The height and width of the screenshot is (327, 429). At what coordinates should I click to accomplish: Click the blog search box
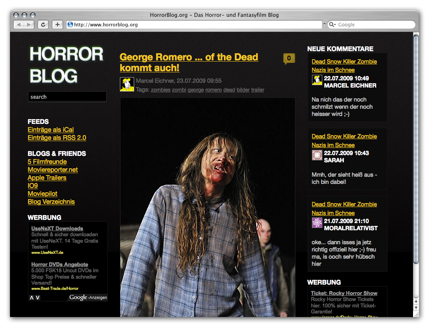pyautogui.click(x=67, y=97)
